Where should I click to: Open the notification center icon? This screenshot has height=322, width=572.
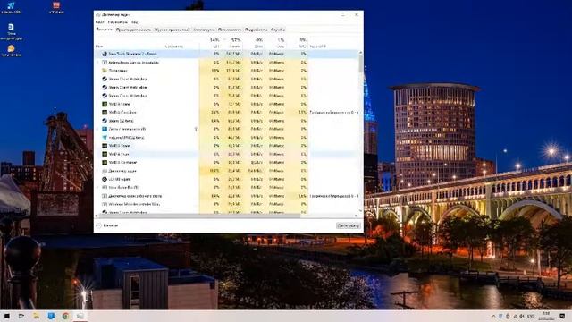pos(562,316)
